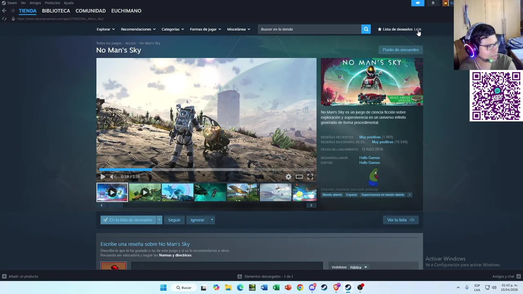This screenshot has height=294, width=523.
Task: Open the Formas de jugar dropdown
Action: pyautogui.click(x=206, y=29)
